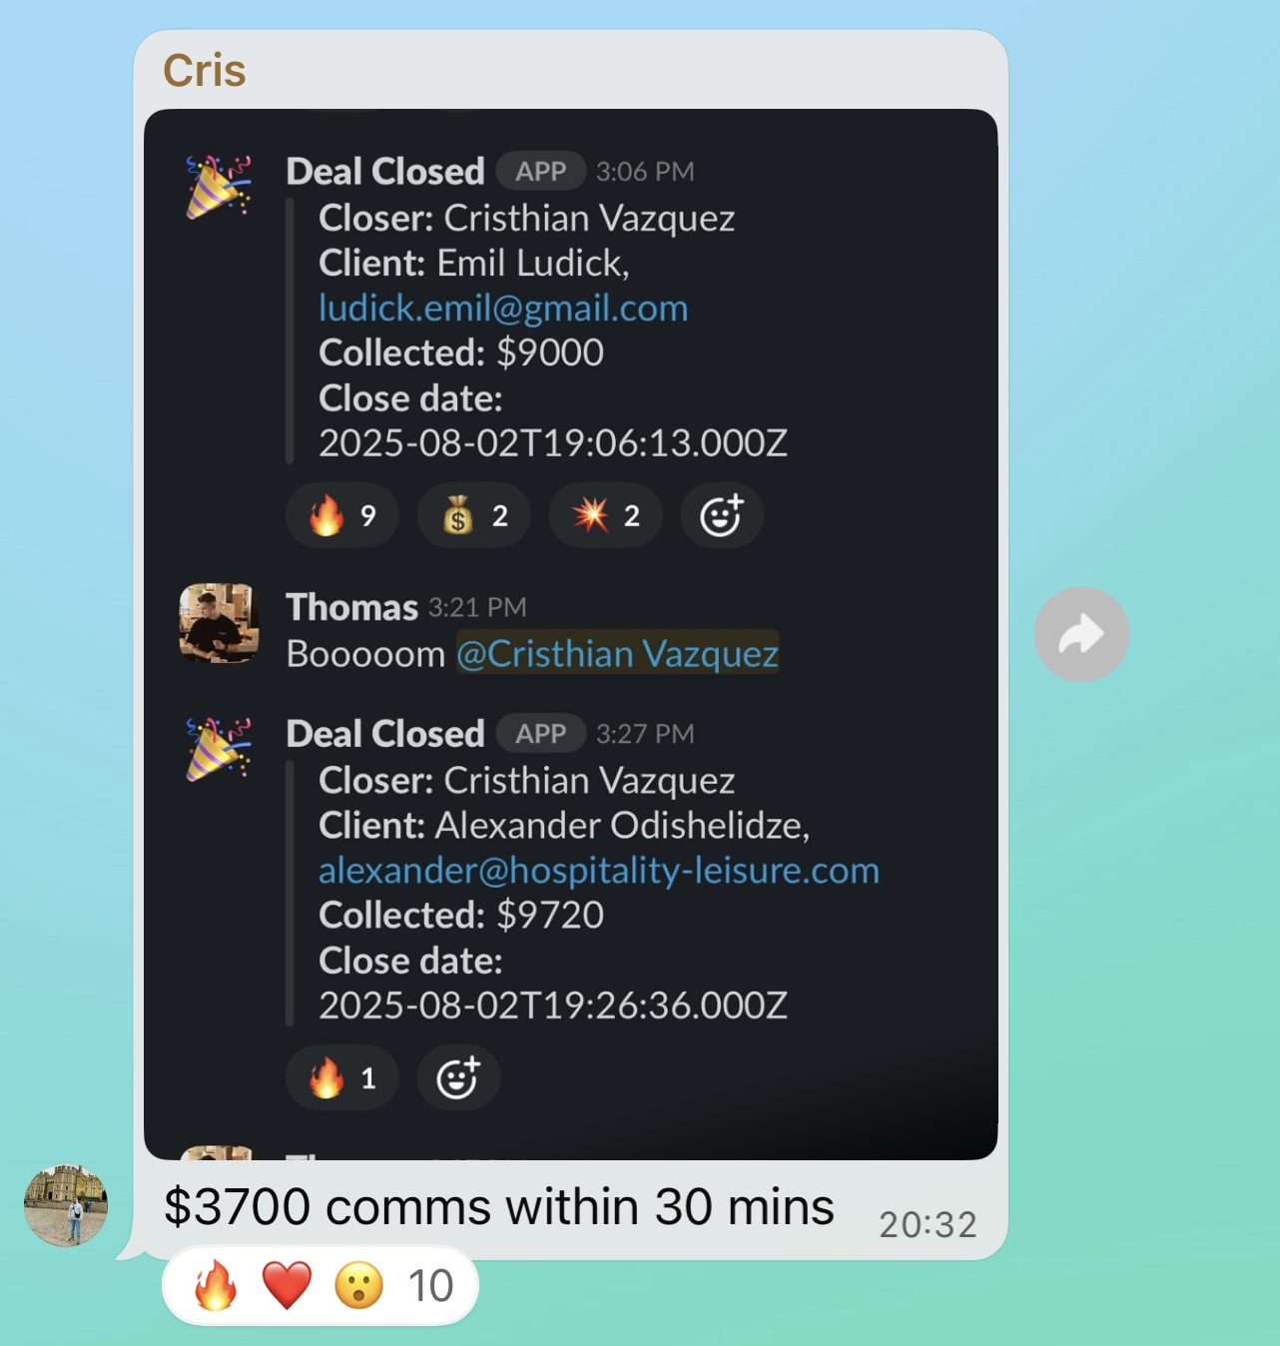Open ludick.emil@gmail.com email link
This screenshot has height=1346, width=1280.
pyautogui.click(x=503, y=308)
